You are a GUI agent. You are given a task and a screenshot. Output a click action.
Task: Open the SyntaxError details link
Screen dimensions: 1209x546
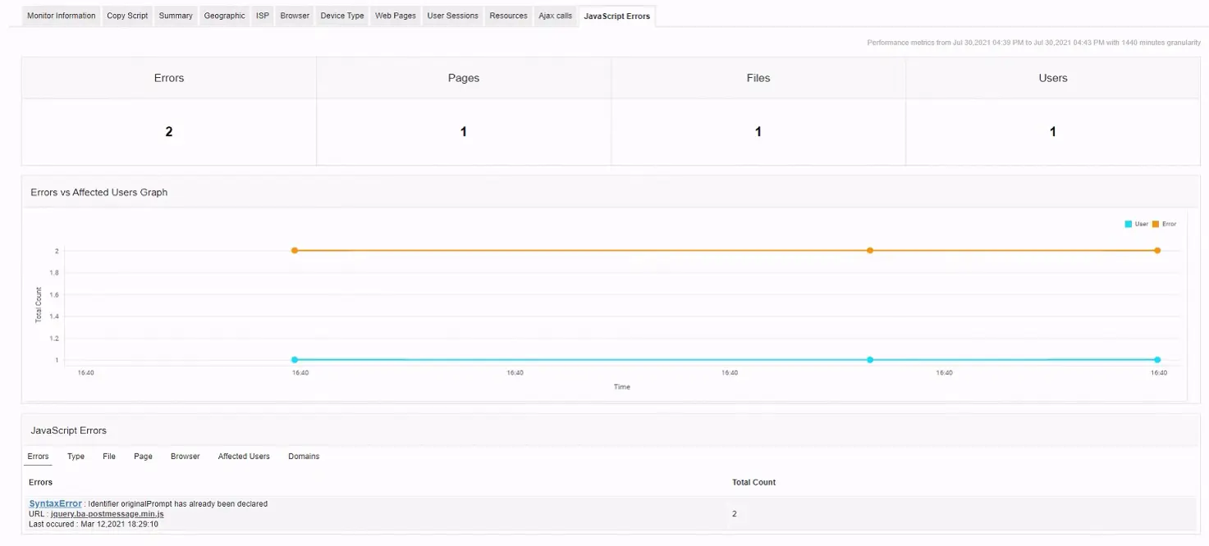(54, 503)
